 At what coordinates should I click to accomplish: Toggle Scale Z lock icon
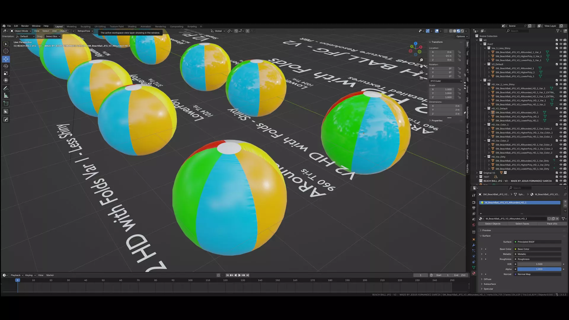pos(459,97)
